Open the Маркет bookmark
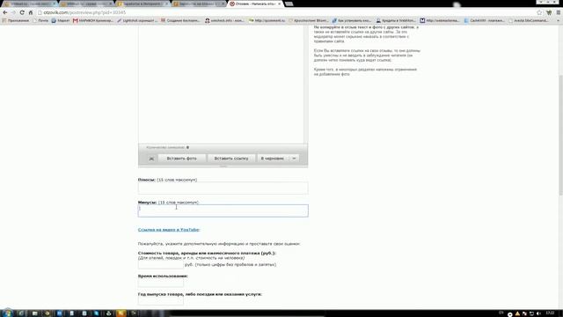 coord(61,20)
